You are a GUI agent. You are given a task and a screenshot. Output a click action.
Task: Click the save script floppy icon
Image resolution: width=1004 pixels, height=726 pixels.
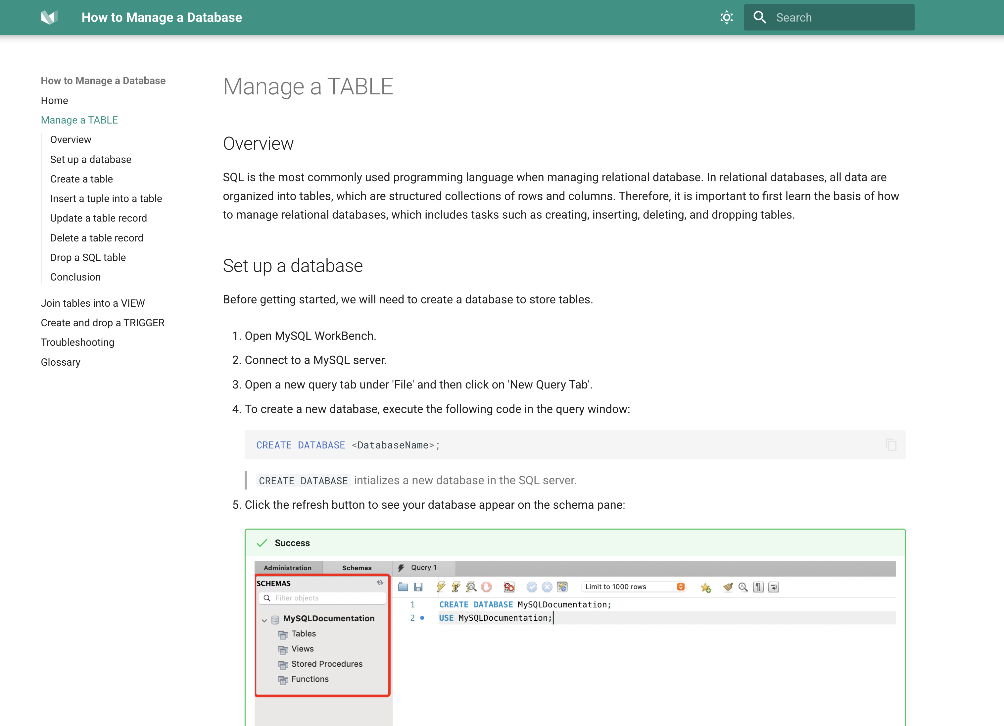pyautogui.click(x=418, y=587)
